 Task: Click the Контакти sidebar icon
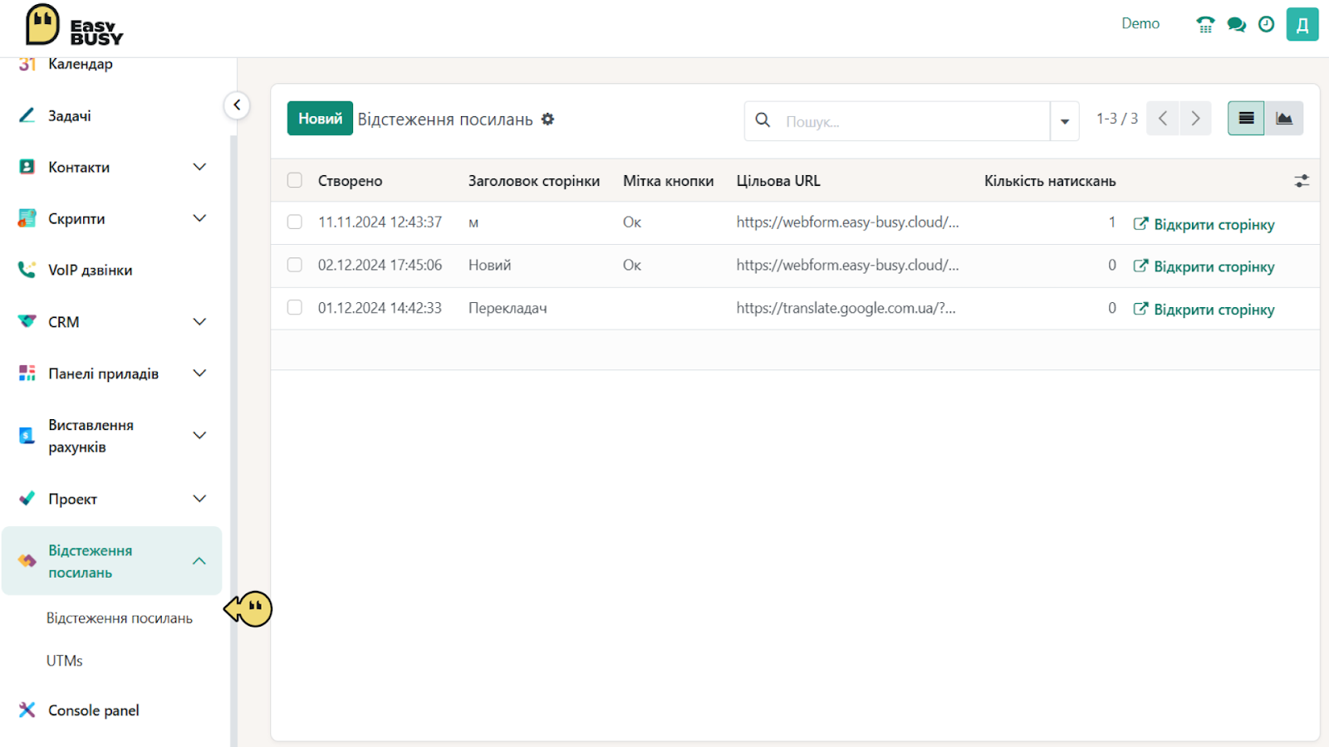[27, 167]
